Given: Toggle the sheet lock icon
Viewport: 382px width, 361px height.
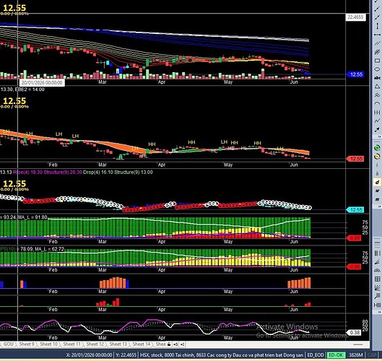Looking at the screenshot, I should point(169,344).
